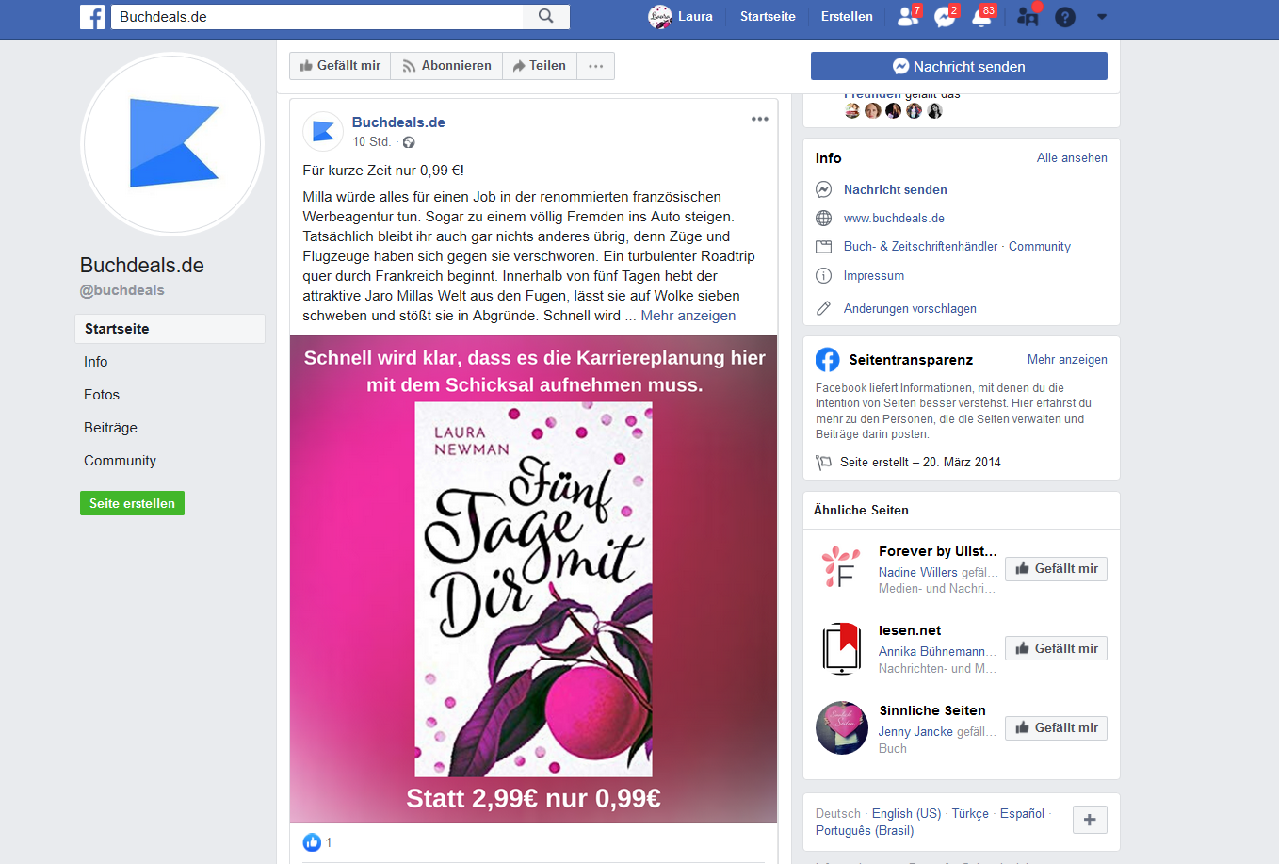Click the info circle icon beside Impressum
1279x864 pixels.
pyautogui.click(x=823, y=276)
